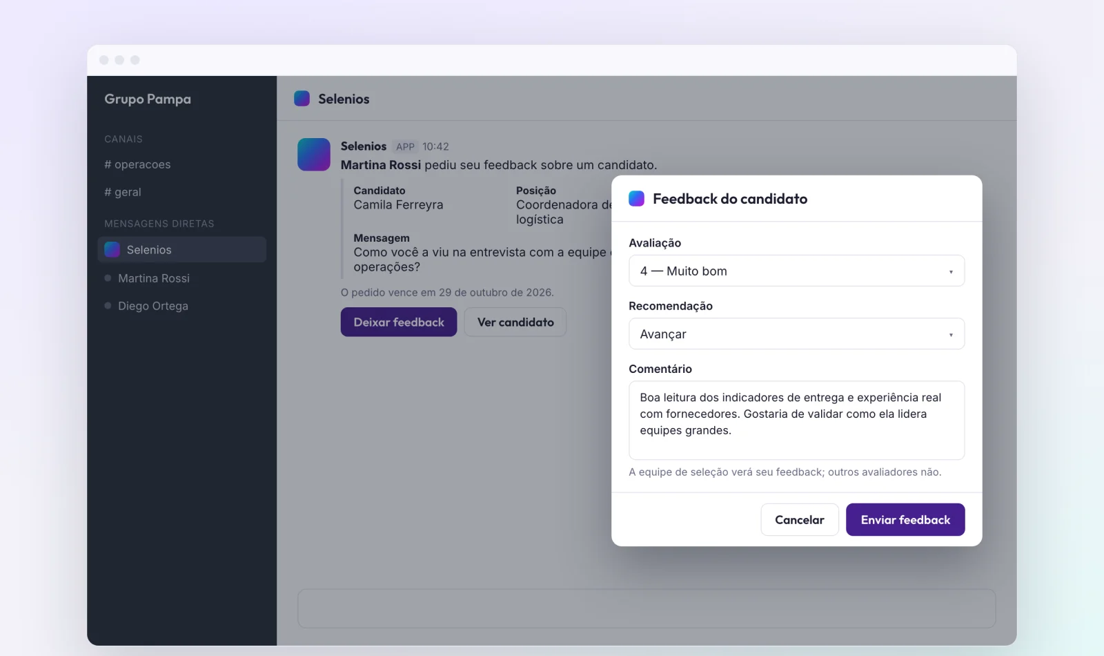Click Diego Ortega's presence status dot
The width and height of the screenshot is (1104, 656).
[108, 306]
